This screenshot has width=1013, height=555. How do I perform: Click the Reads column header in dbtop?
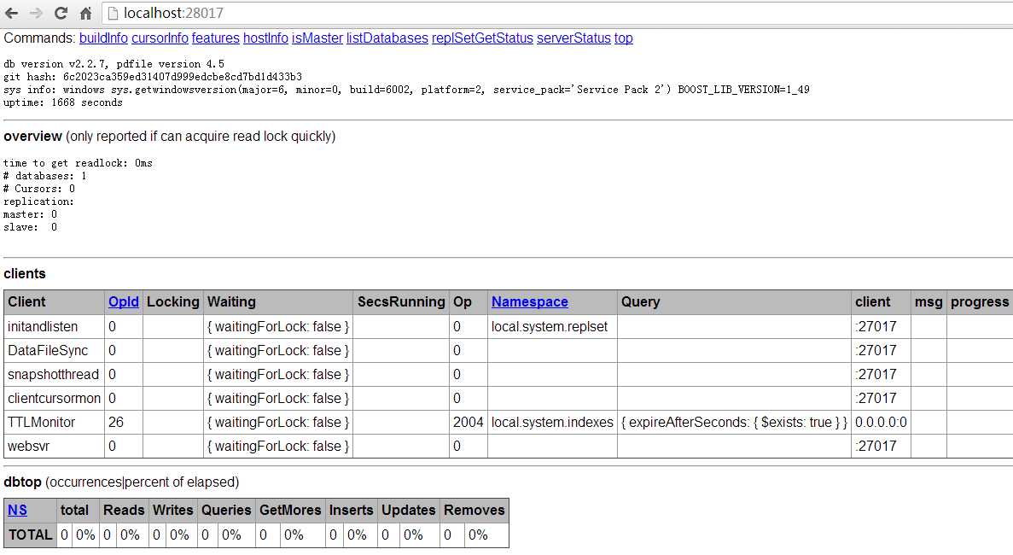124,510
